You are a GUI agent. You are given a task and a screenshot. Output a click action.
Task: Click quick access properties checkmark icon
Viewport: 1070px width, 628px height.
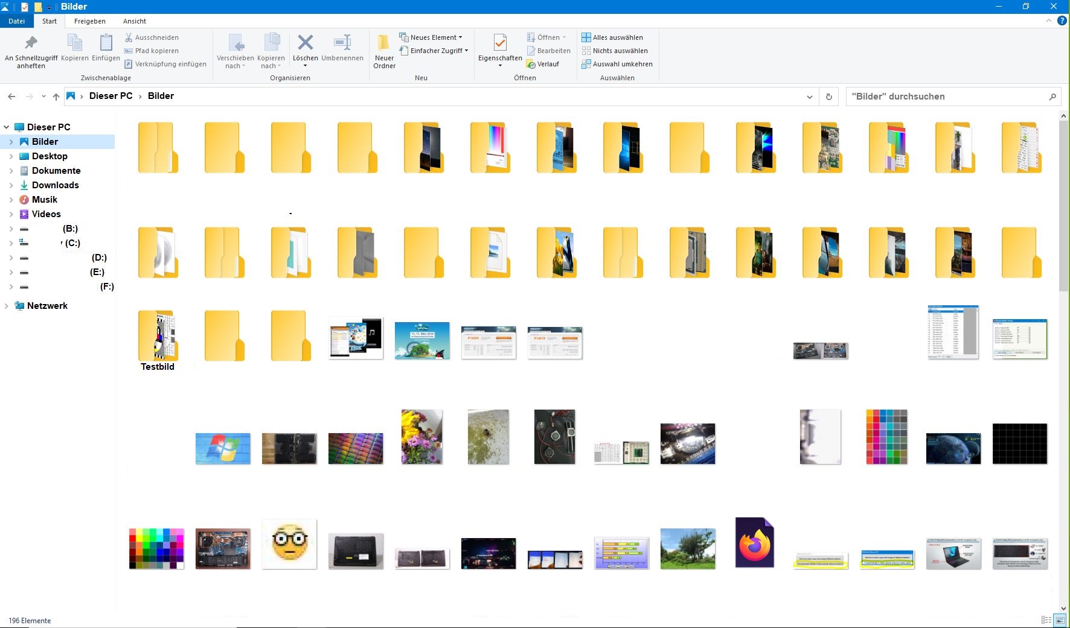click(x=25, y=7)
